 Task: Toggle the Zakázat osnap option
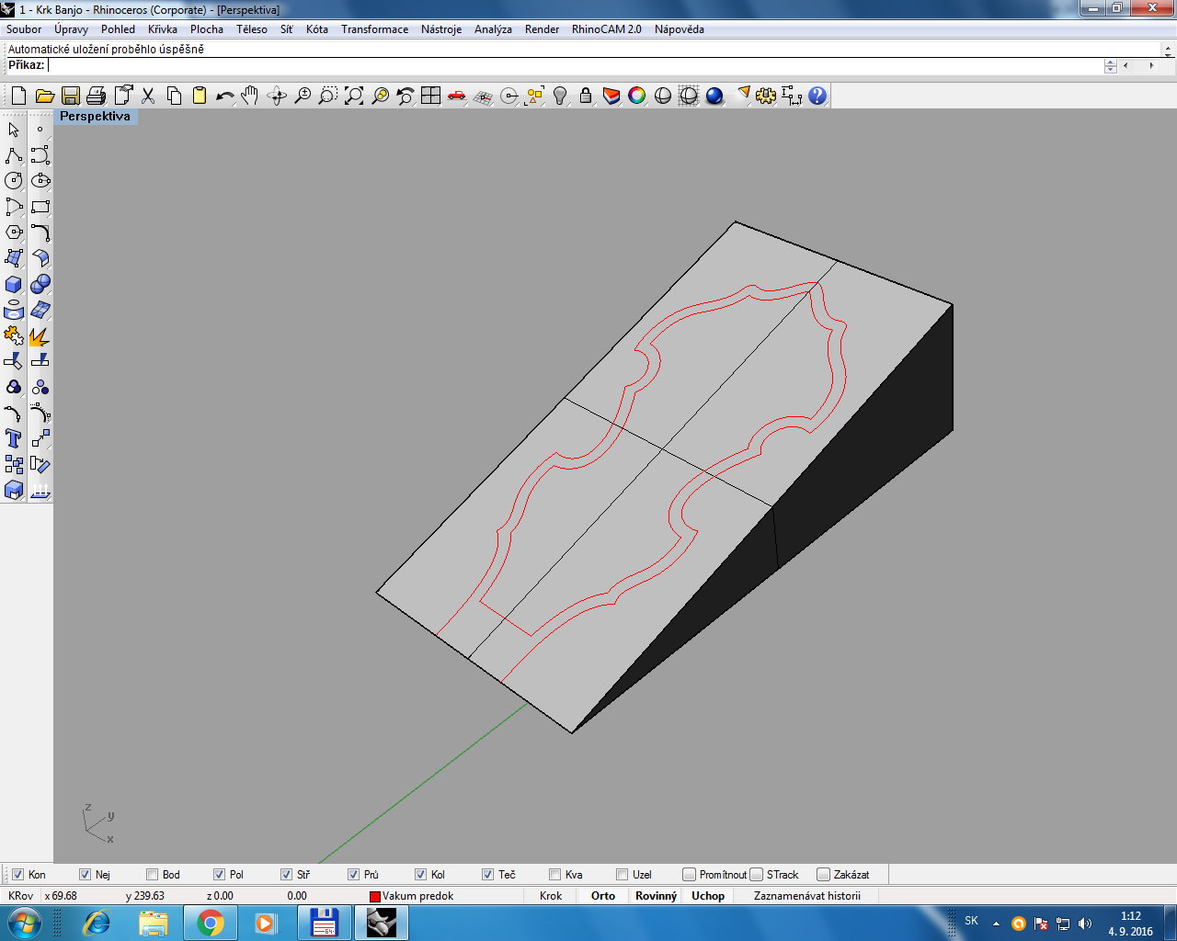(x=824, y=875)
